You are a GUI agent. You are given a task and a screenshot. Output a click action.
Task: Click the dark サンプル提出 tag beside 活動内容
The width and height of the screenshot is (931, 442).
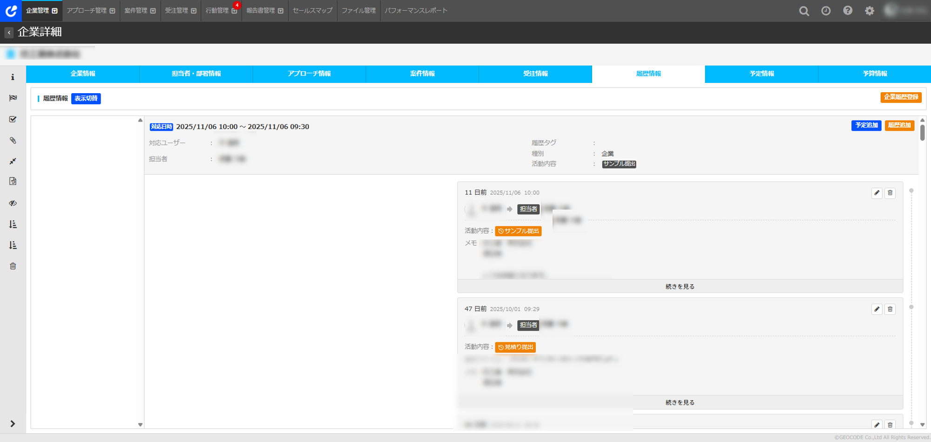point(619,164)
